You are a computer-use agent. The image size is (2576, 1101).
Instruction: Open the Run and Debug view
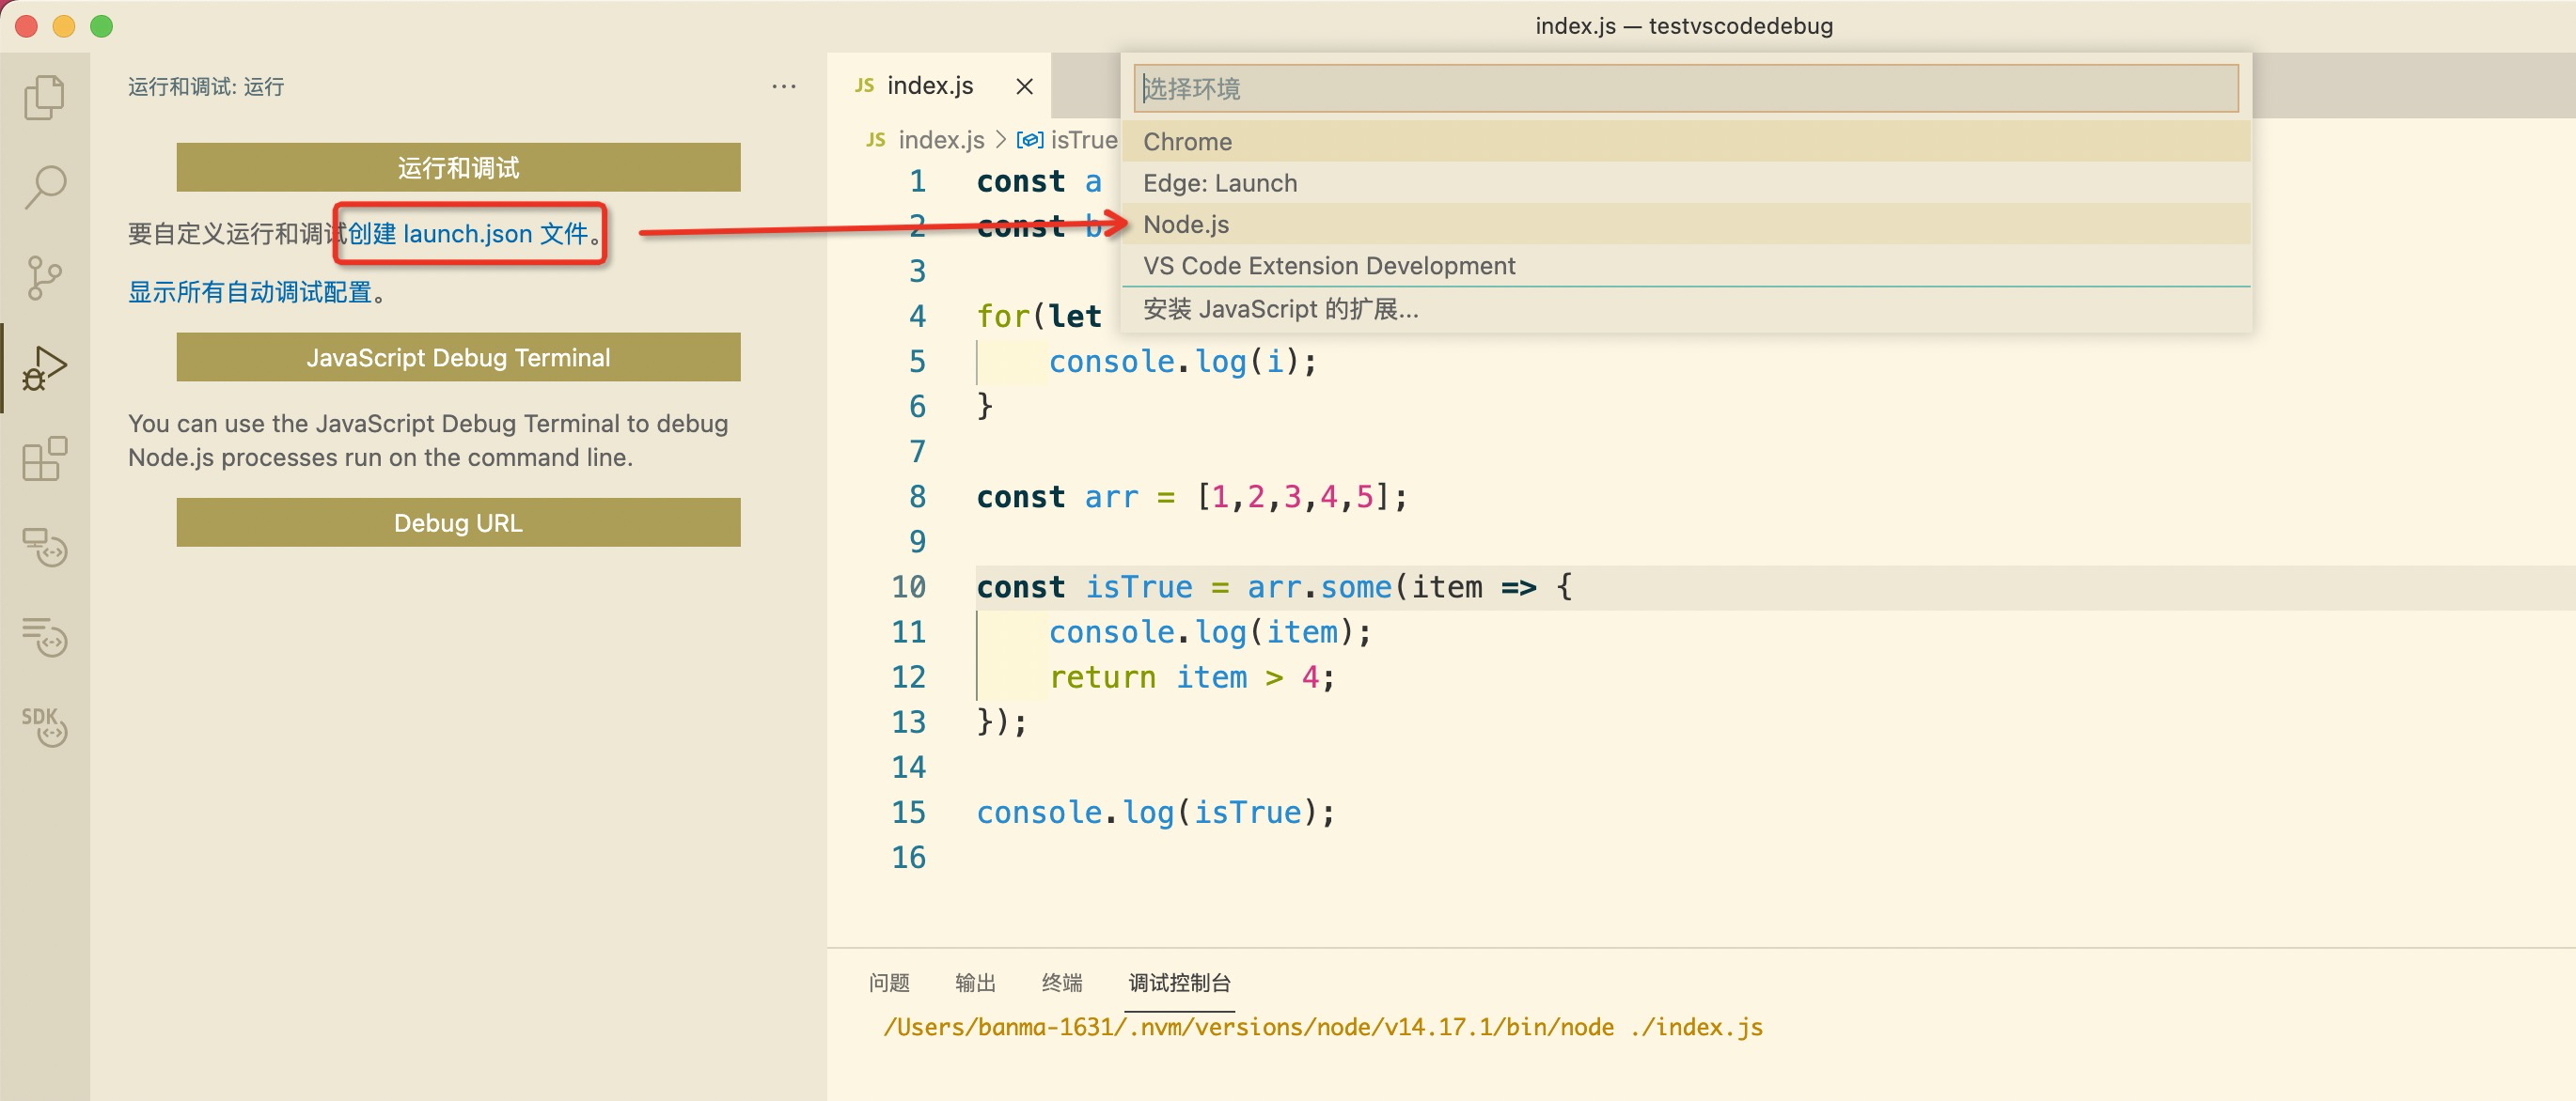pyautogui.click(x=44, y=367)
